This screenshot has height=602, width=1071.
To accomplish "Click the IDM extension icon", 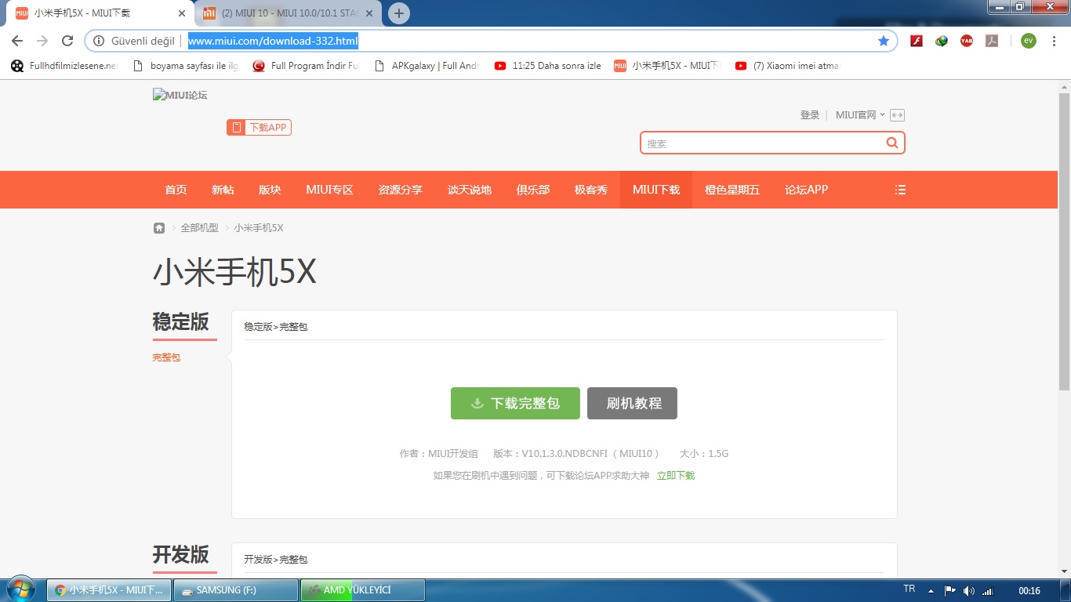I will [942, 41].
